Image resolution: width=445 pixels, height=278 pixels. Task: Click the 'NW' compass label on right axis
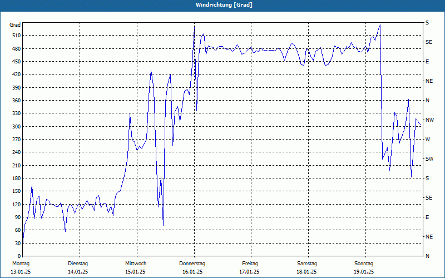429,120
